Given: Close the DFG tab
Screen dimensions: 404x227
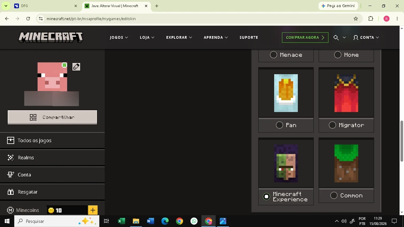Looking at the screenshot, I should click(76, 6).
